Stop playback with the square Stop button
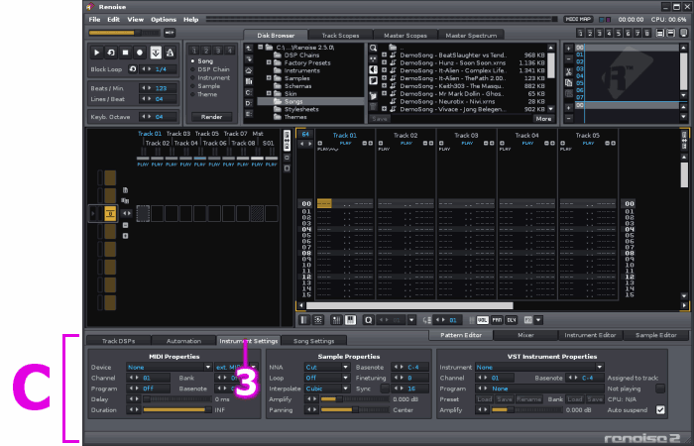Image resolution: width=694 pixels, height=446 pixels. tap(126, 53)
